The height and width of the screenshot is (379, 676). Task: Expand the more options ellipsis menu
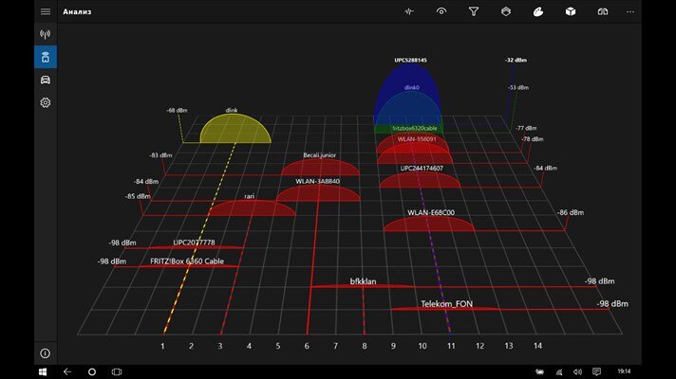pos(633,12)
